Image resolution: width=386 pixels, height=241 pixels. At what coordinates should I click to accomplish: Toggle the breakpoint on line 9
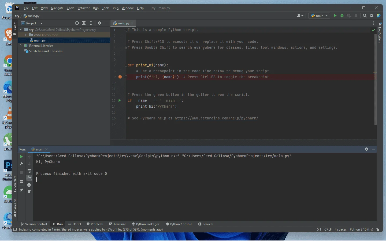click(x=120, y=77)
